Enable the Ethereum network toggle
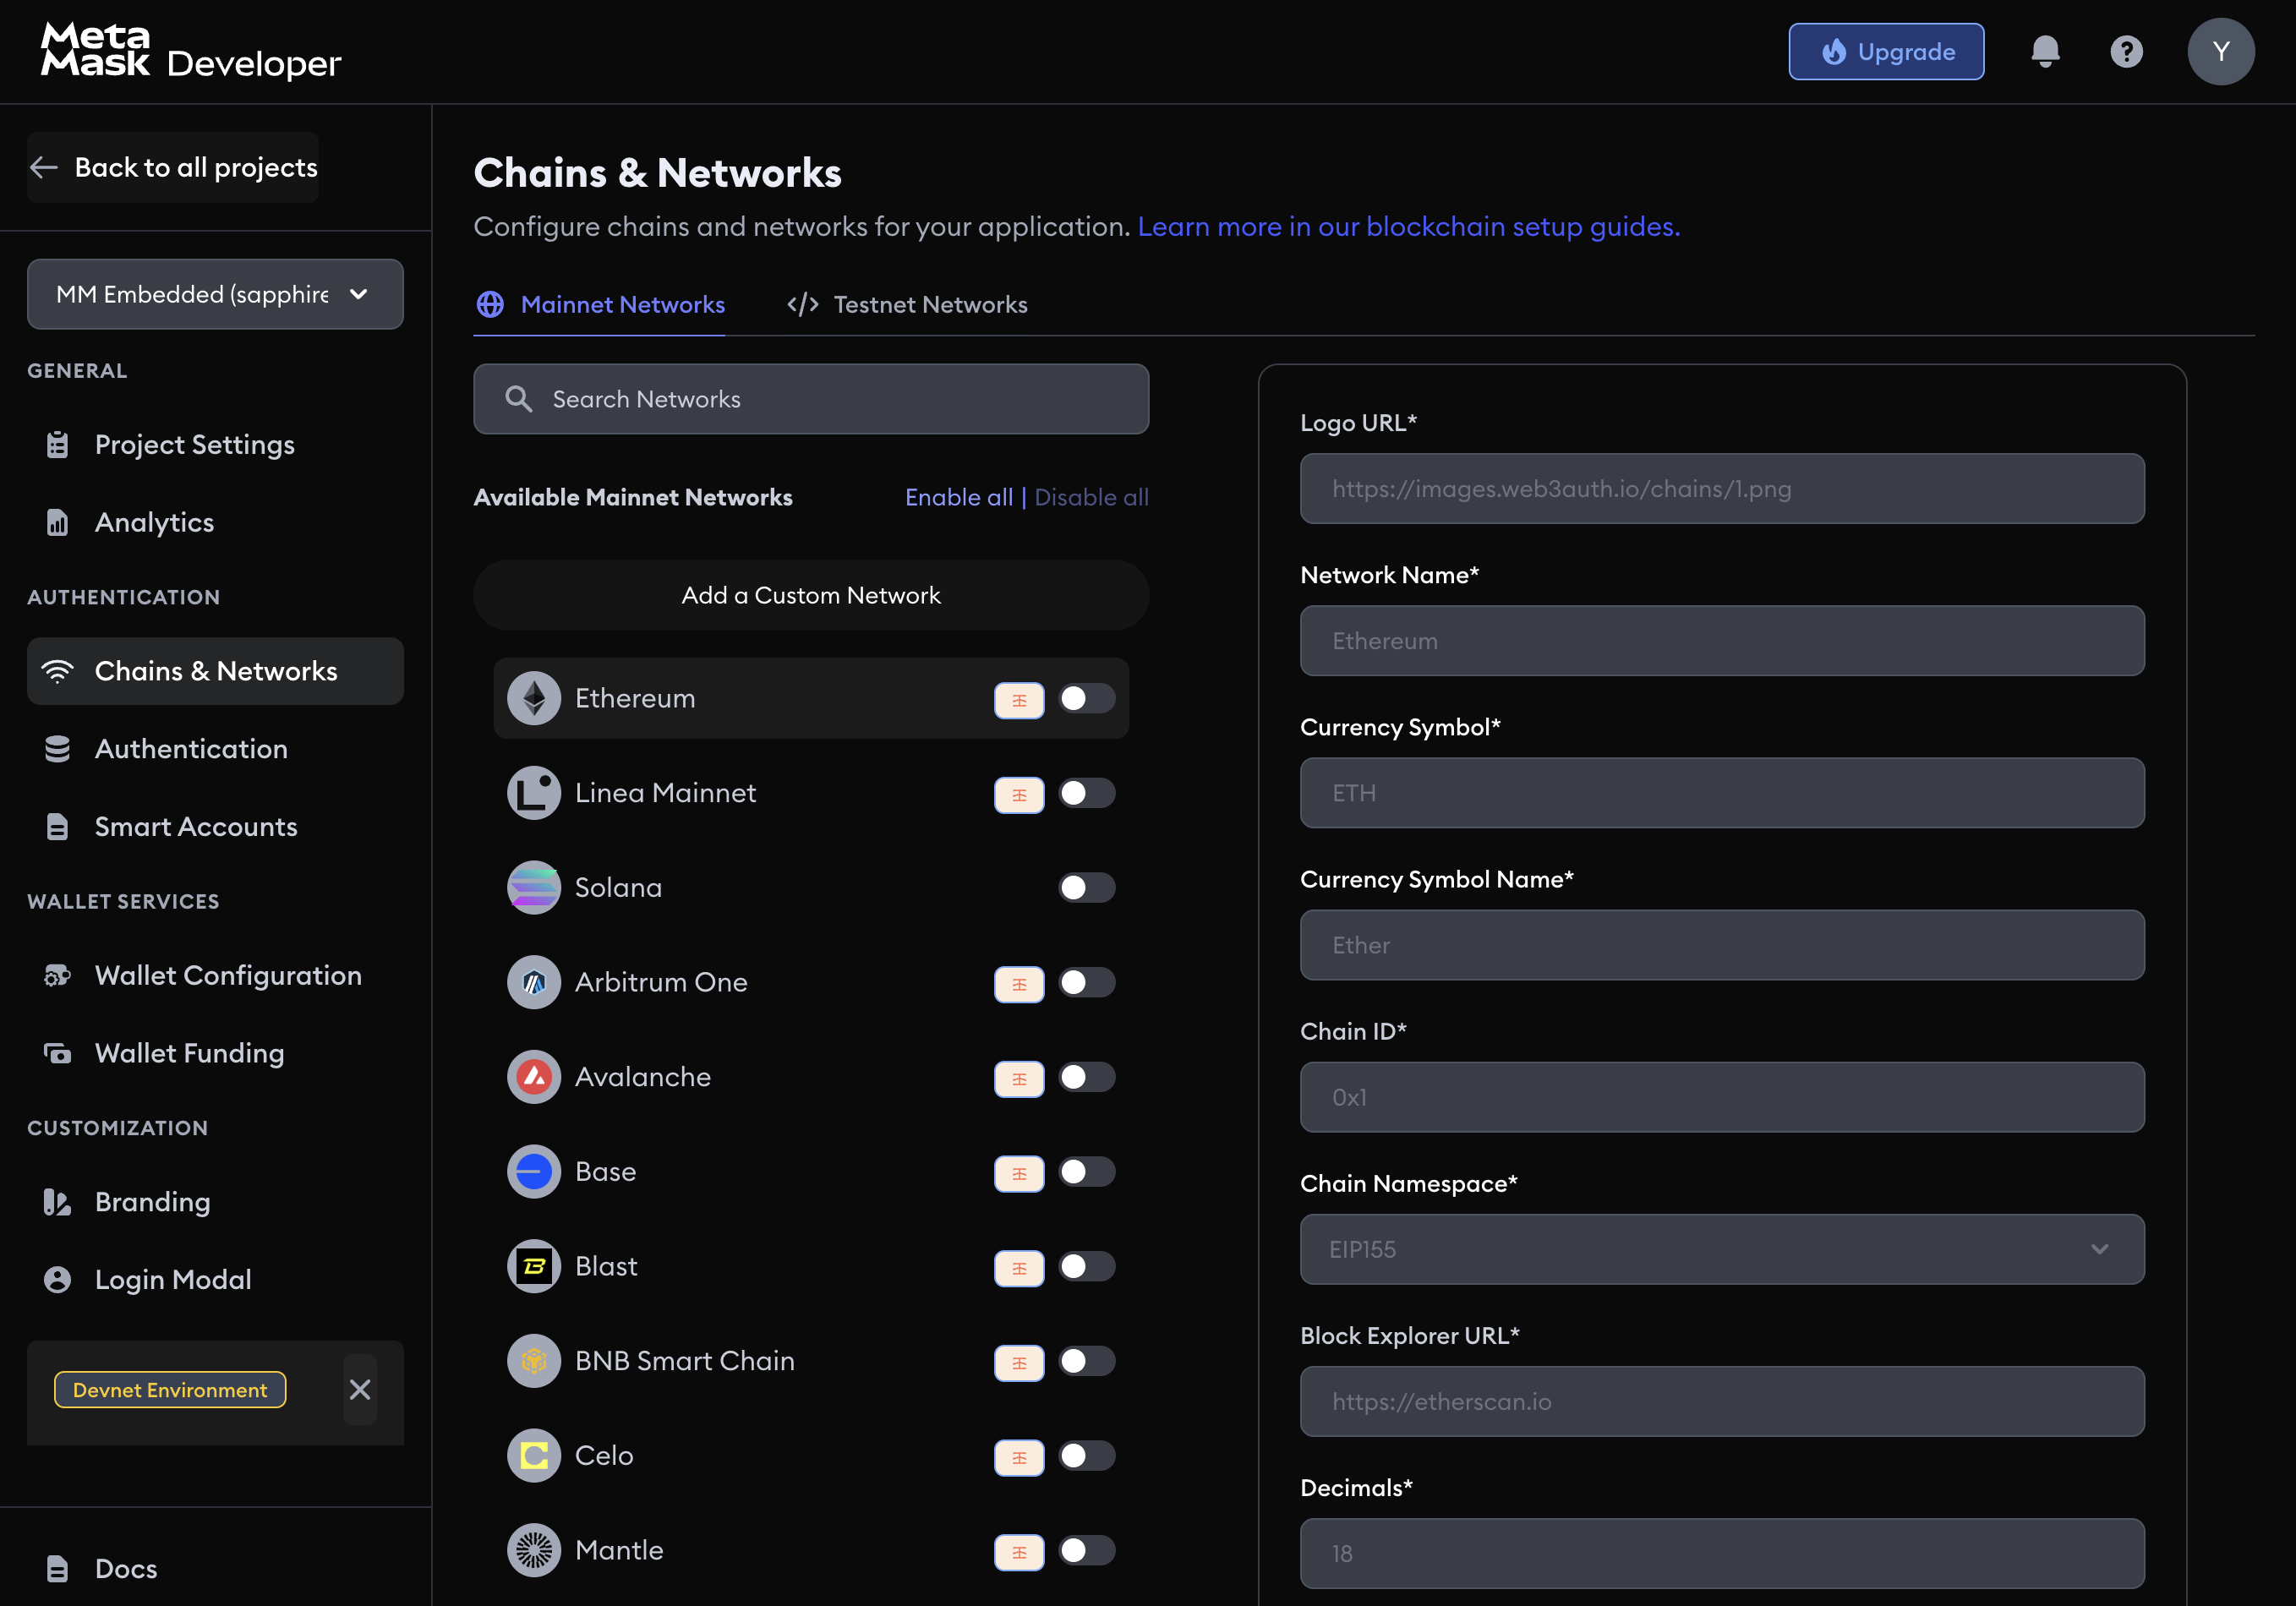 tap(1087, 698)
